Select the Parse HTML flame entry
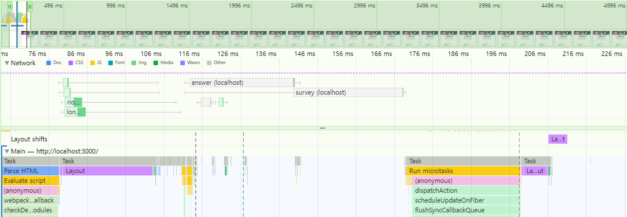The height and width of the screenshot is (217, 627). click(31, 171)
